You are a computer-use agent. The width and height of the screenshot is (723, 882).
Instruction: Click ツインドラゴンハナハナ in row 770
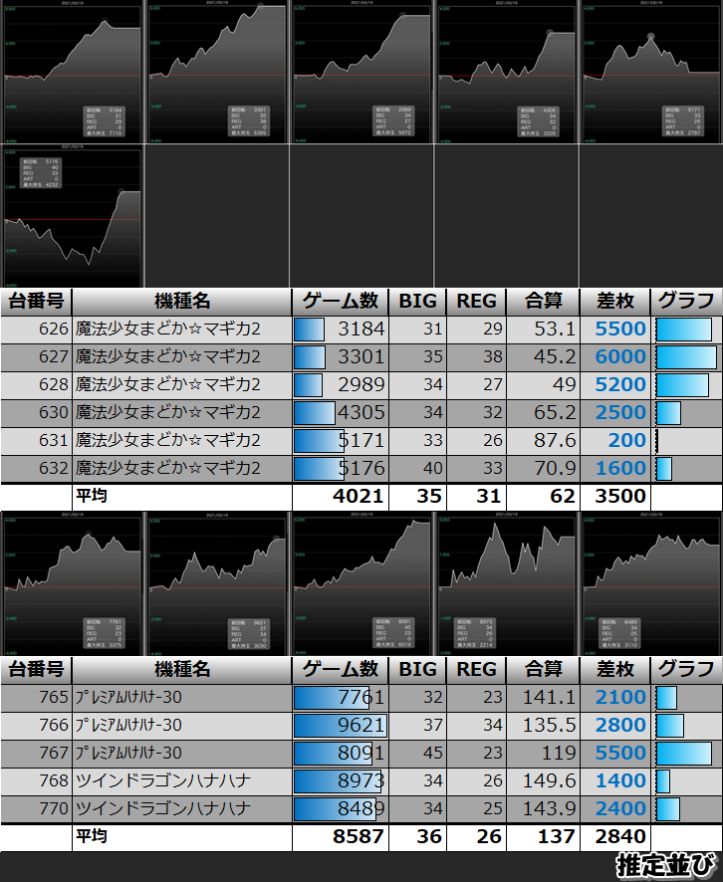click(163, 809)
